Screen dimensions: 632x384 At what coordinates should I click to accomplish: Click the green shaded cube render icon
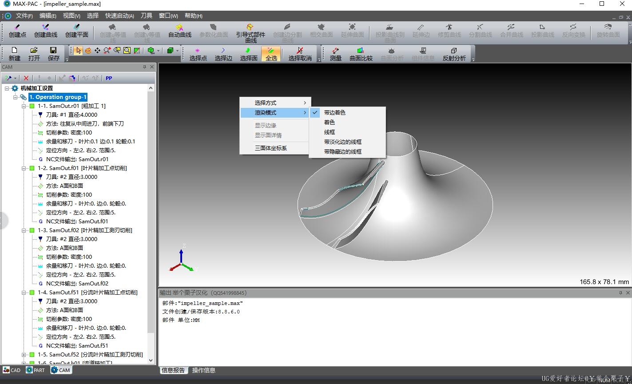tap(171, 51)
